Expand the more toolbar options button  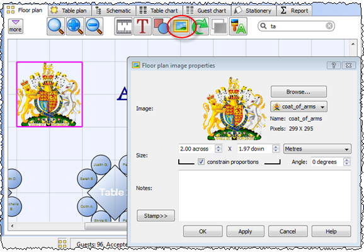16,26
